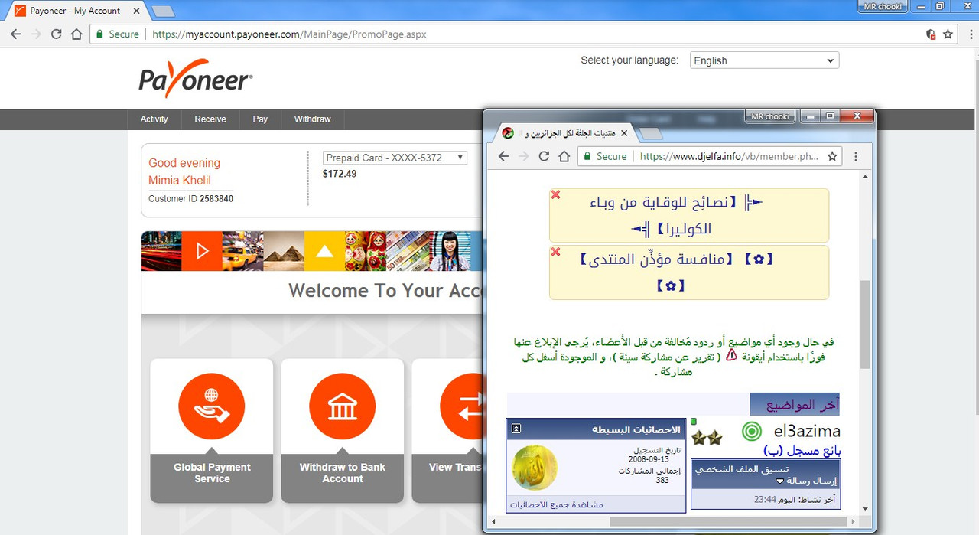
Task: Click the $172.49 balance text
Action: [x=340, y=174]
